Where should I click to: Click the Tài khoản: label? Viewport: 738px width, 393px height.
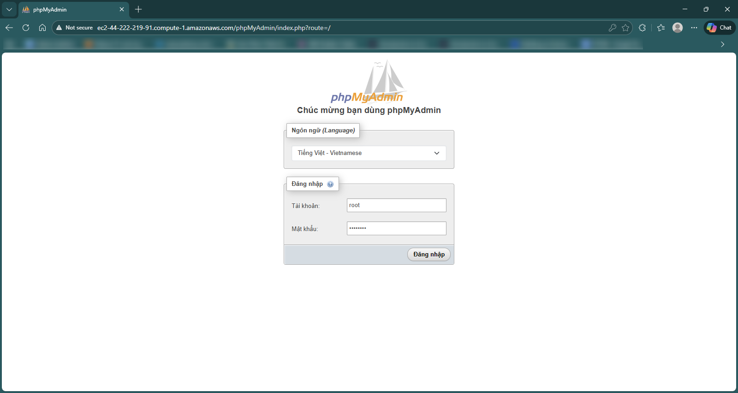pos(305,206)
